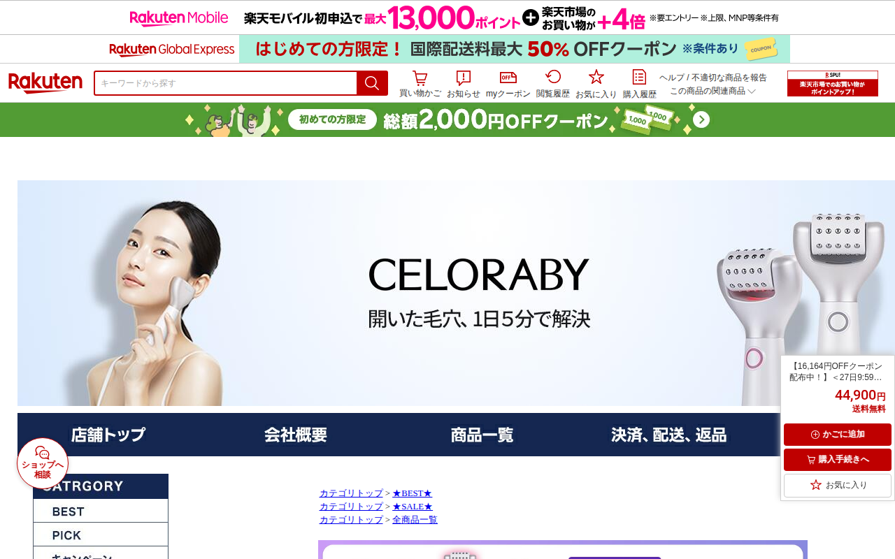
Task: Add item to cart (かごに追加)
Action: pyautogui.click(x=838, y=435)
